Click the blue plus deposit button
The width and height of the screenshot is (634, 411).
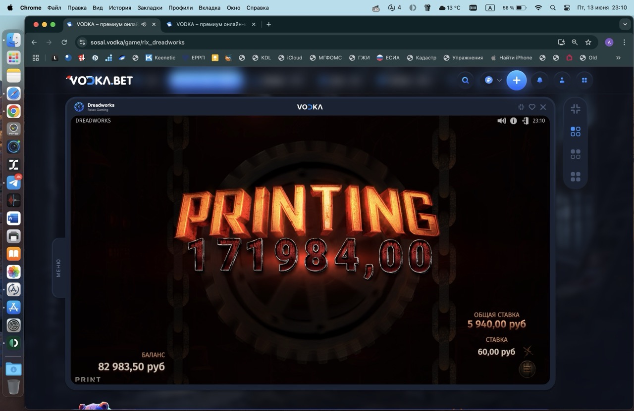point(516,80)
